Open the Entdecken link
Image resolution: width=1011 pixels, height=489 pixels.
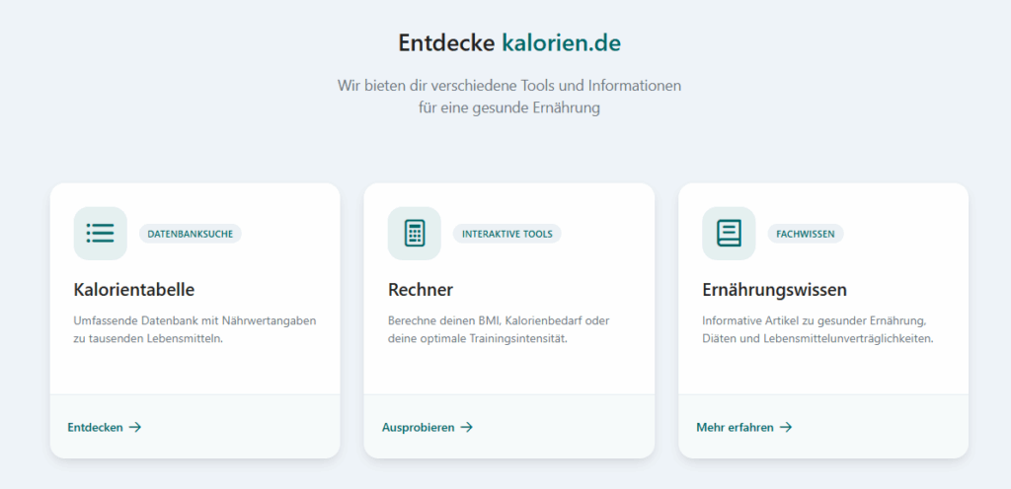tap(105, 427)
